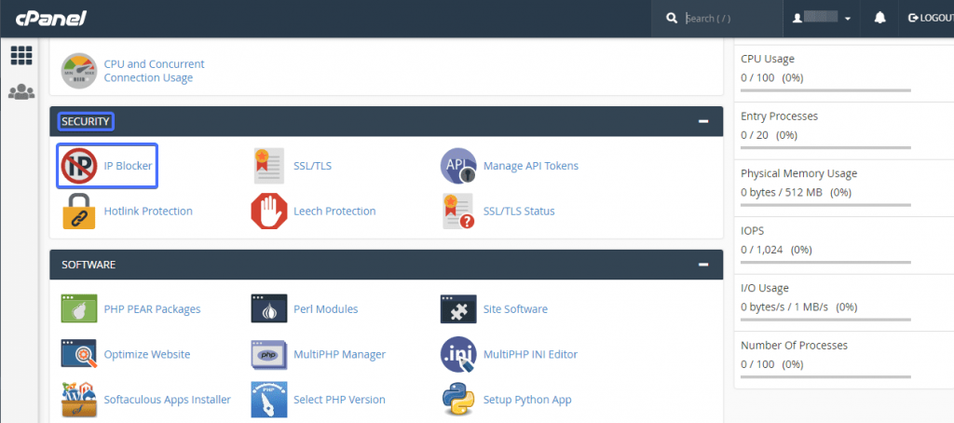Click the Number Of Processes progress bar

(x=825, y=376)
